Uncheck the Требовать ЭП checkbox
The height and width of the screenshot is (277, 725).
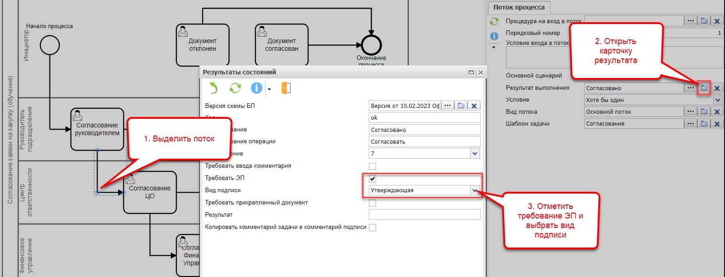372,179
